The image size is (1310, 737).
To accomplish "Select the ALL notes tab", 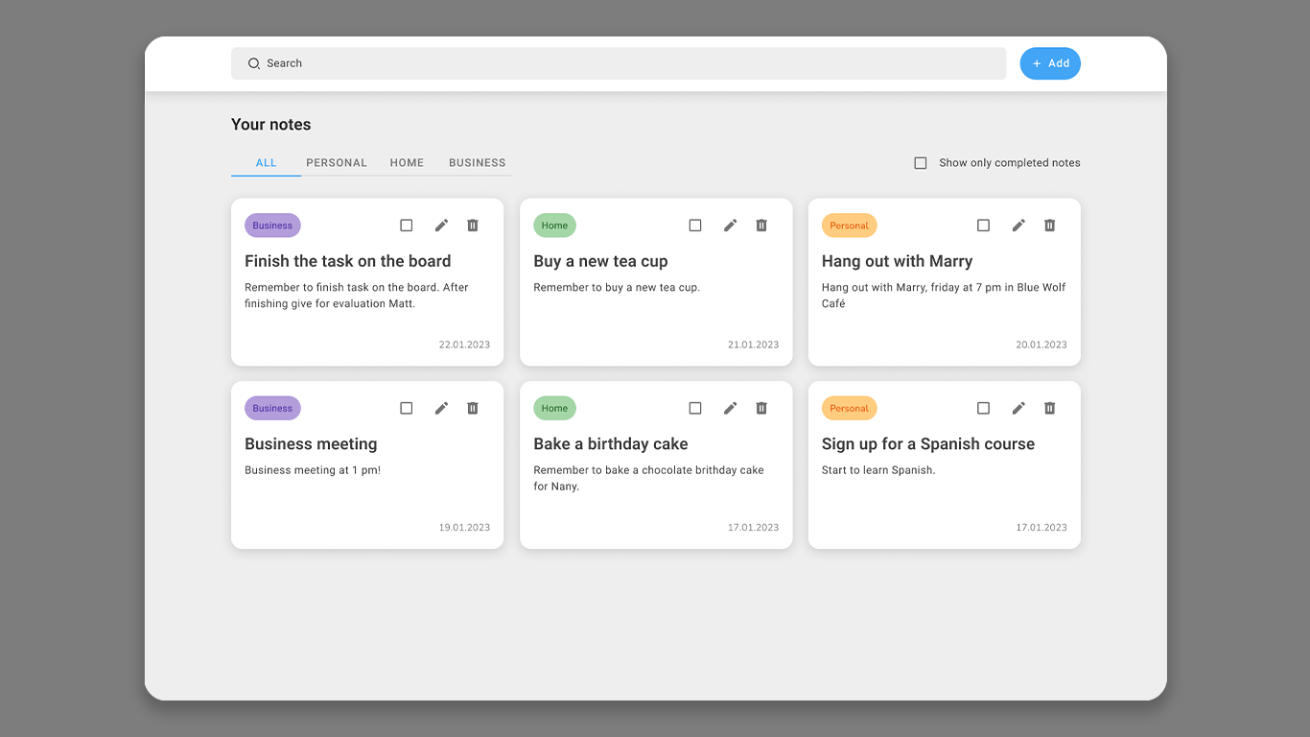I will (x=266, y=162).
